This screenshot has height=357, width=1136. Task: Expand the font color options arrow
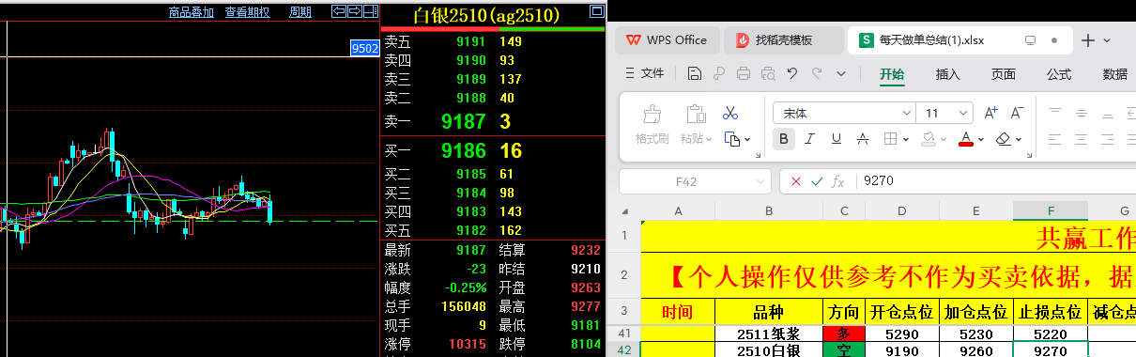click(980, 140)
